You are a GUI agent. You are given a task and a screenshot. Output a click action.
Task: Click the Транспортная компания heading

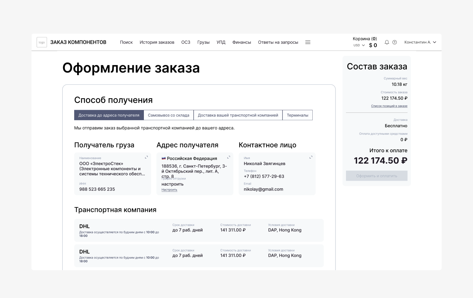(x=115, y=210)
